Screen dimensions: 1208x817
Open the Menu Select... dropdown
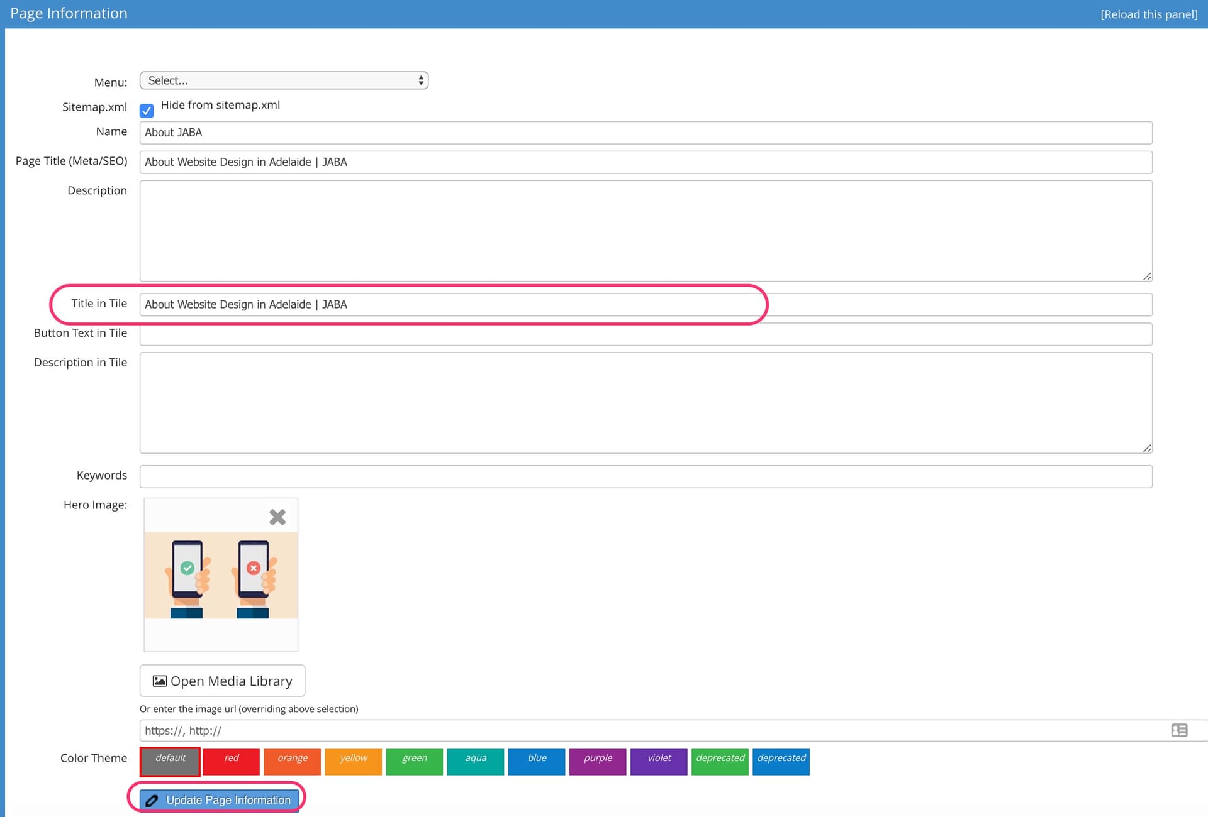pyautogui.click(x=284, y=80)
